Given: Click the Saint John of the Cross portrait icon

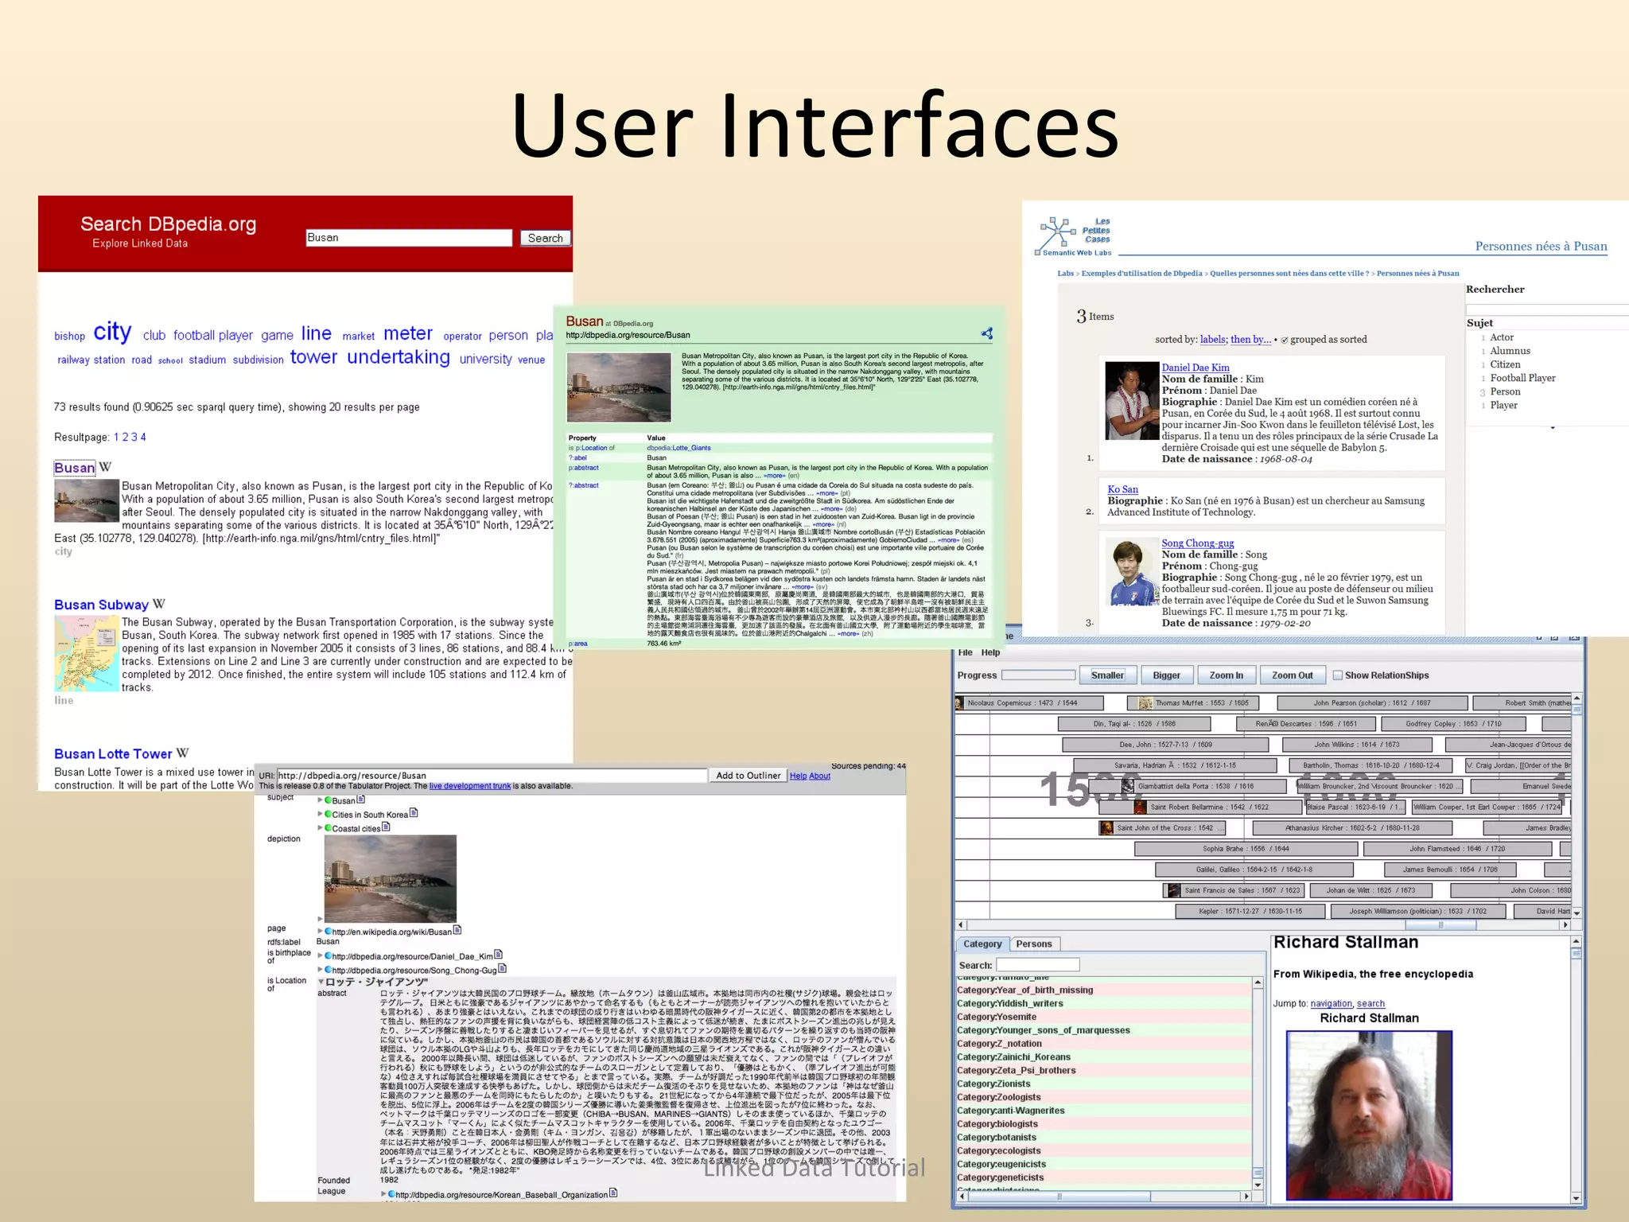Looking at the screenshot, I should click(x=1106, y=828).
